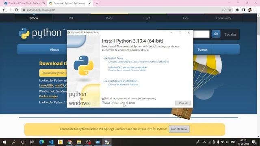260x146 pixels.
Task: Close the Download Python browser tab
Action: [89, 3]
